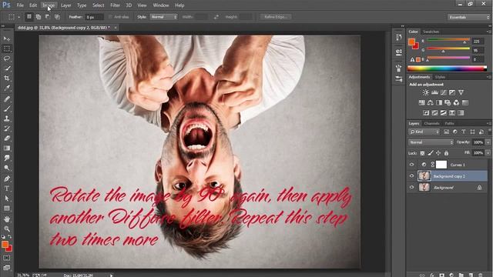The width and height of the screenshot is (493, 277).
Task: Filter layers by type layers
Action: pyautogui.click(x=464, y=132)
